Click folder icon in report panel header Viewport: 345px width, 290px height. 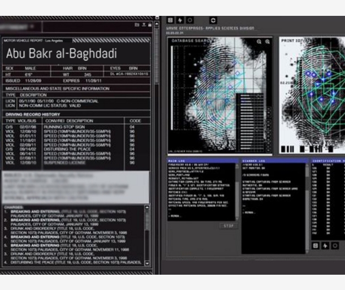point(137,25)
